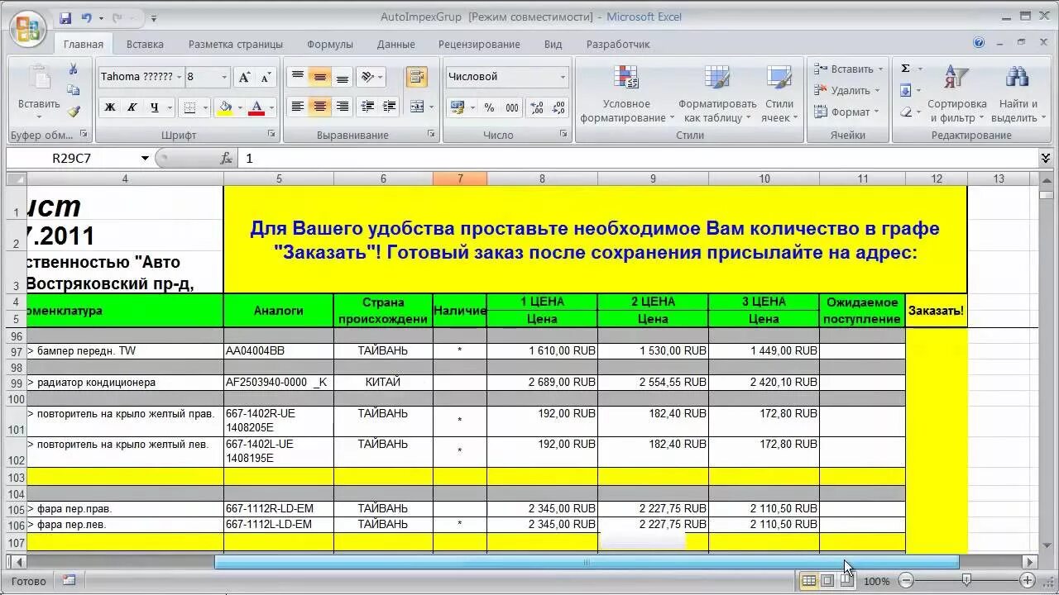
Task: Click the horizontal scrollbar thumb
Action: [587, 562]
